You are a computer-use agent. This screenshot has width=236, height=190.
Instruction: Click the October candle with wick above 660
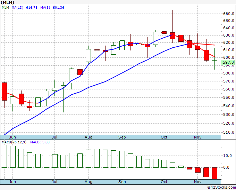pyautogui.click(x=172, y=35)
